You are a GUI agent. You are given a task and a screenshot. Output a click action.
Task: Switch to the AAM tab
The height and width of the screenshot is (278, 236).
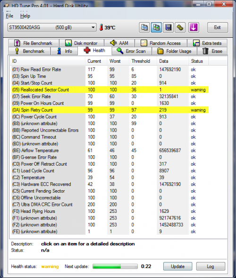point(119,43)
